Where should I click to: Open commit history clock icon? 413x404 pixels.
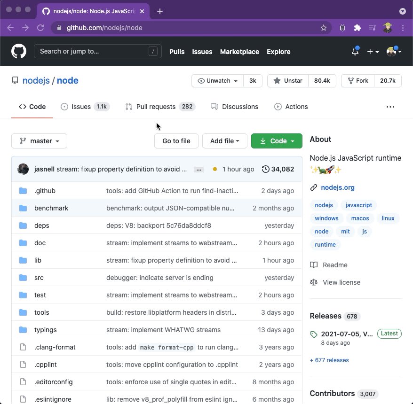[x=265, y=169]
